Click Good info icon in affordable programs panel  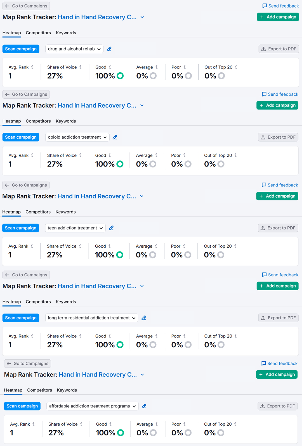110,424
